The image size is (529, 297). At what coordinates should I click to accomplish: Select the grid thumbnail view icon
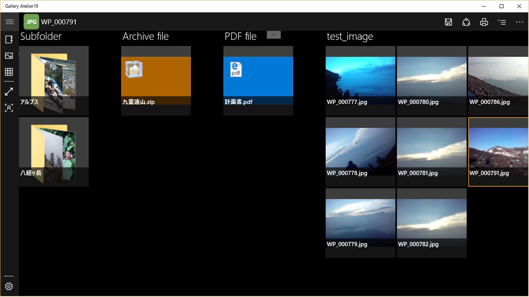[9, 72]
